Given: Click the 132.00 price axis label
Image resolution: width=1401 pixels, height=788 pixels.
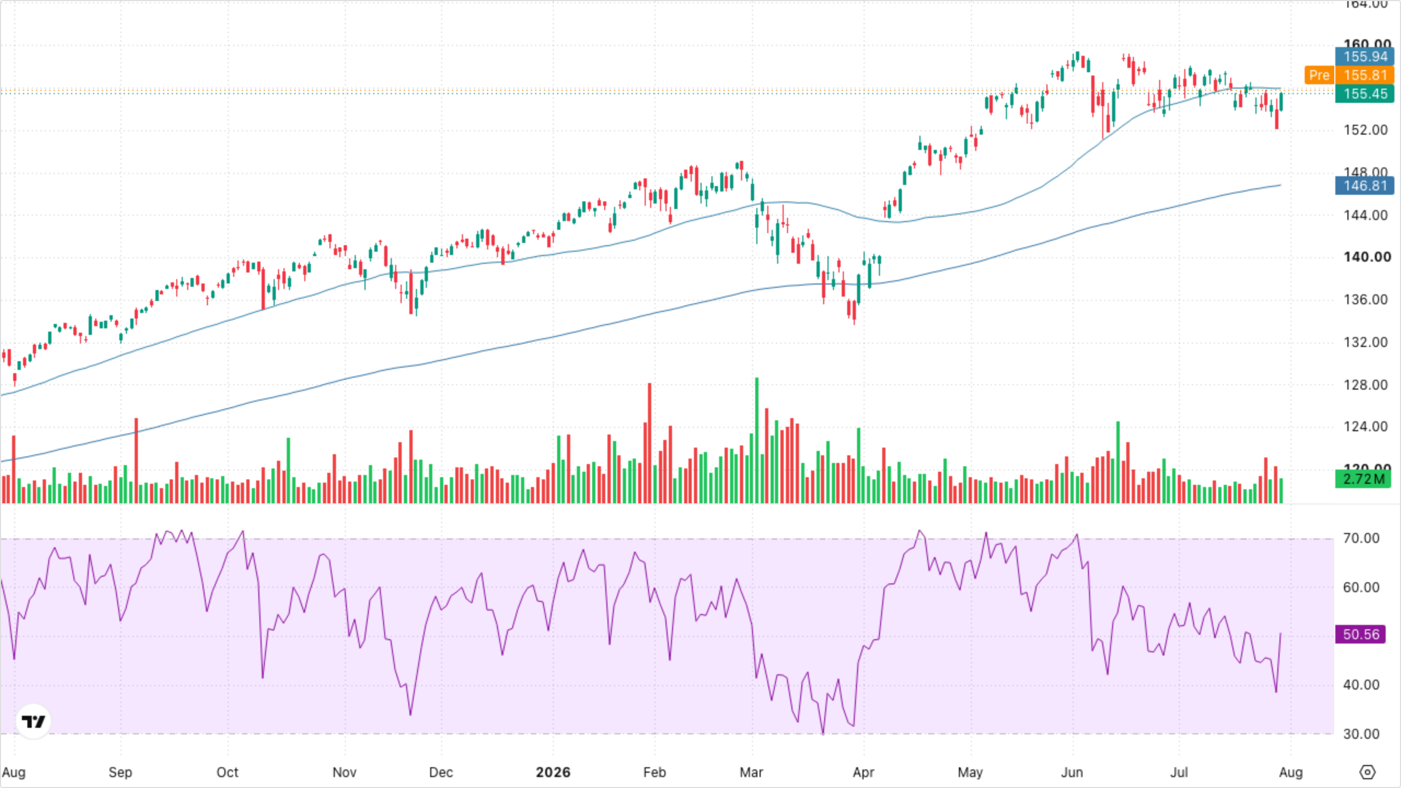Looking at the screenshot, I should pyautogui.click(x=1366, y=342).
